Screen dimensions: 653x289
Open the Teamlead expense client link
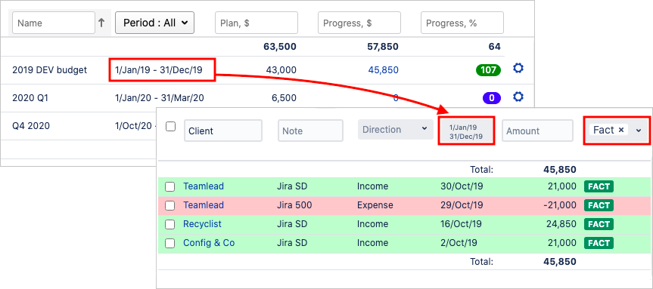click(x=204, y=205)
